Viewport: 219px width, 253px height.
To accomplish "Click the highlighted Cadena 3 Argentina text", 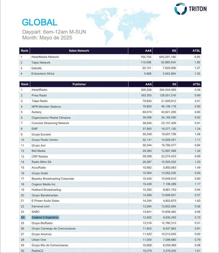I will point(45,218).
